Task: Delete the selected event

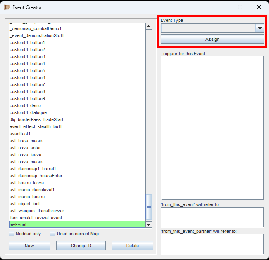Action: pyautogui.click(x=132, y=245)
